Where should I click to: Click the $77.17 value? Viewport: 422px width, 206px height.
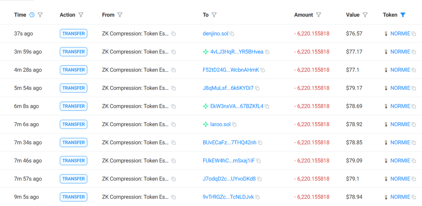354,52
